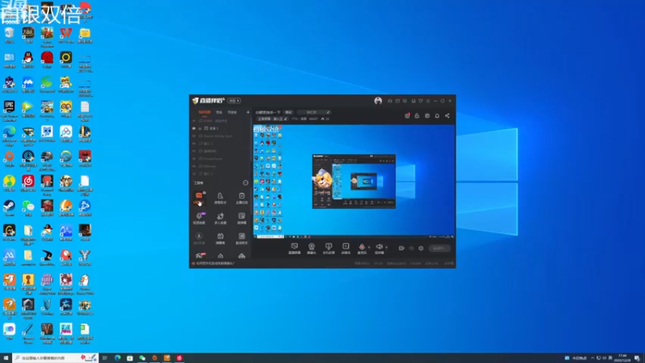Screen dimensions: 645x363
Task: Switch to the first orange scene tab
Action: (x=205, y=112)
